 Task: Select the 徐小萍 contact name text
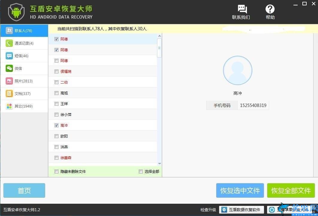[x=66, y=114]
